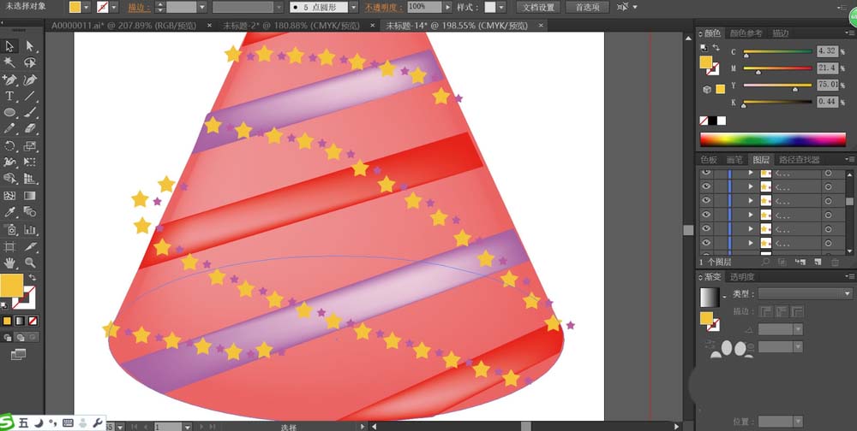Select the Blend tool
857x431 pixels.
click(29, 212)
